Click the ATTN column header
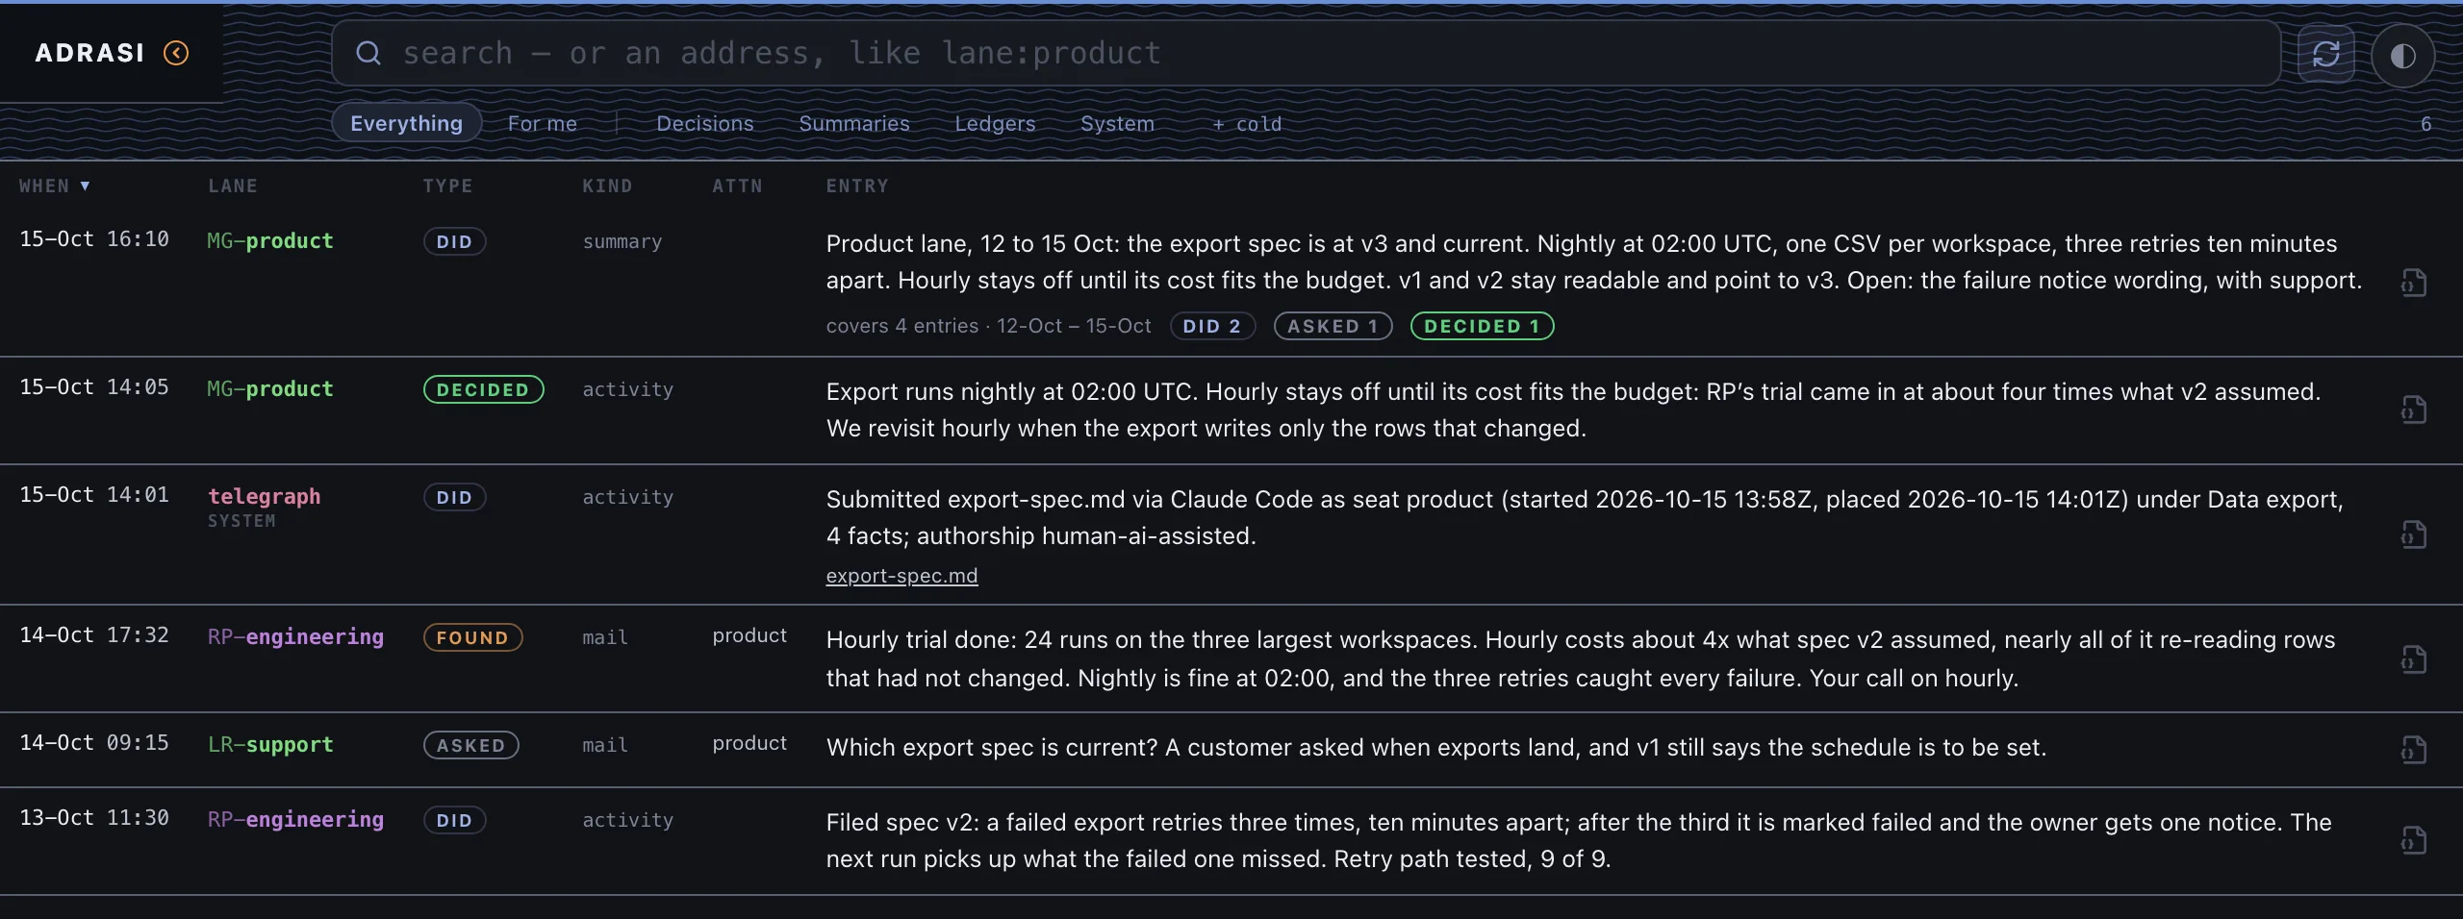The image size is (2463, 919). 737,186
